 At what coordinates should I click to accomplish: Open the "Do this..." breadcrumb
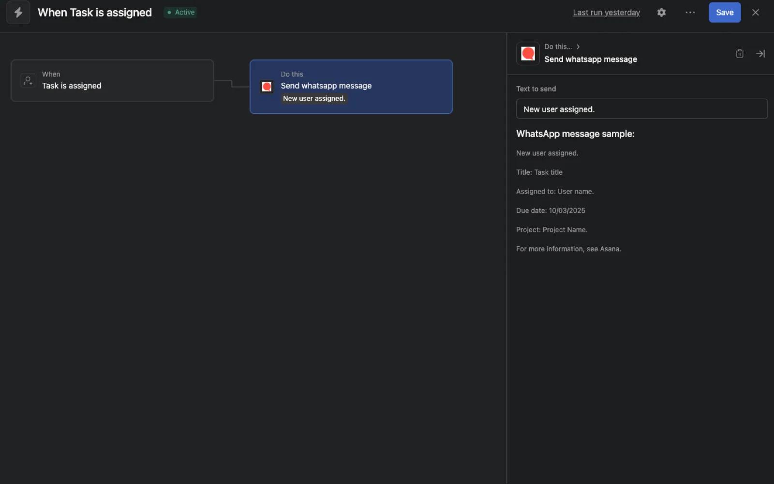pyautogui.click(x=558, y=47)
